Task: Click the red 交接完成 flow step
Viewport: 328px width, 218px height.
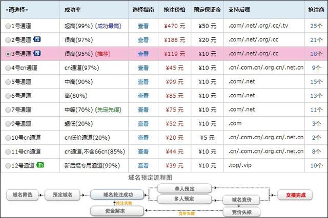Action: pyautogui.click(x=295, y=195)
